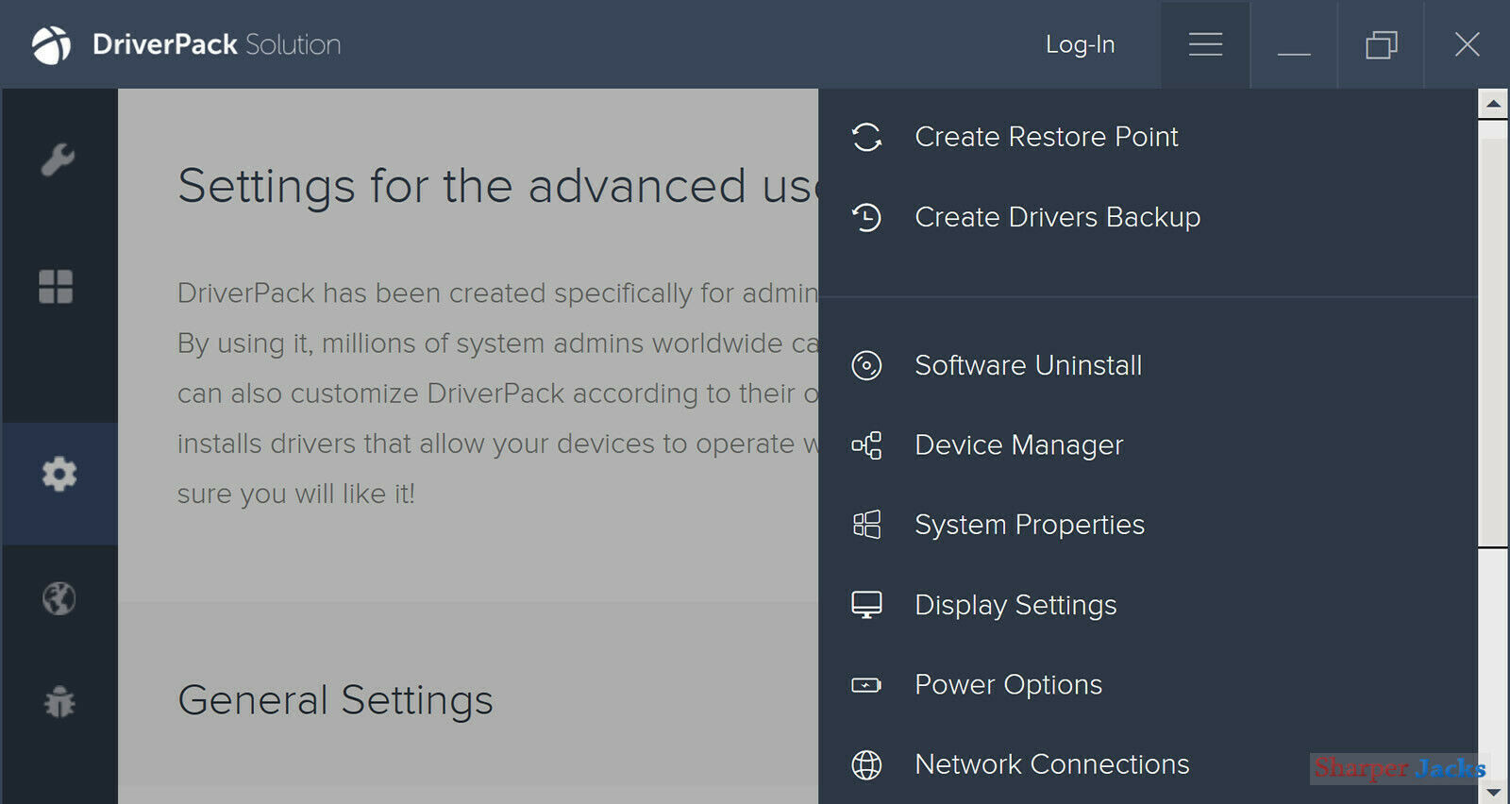Click the scrollbar down arrow
1510x804 pixels.
coord(1493,792)
